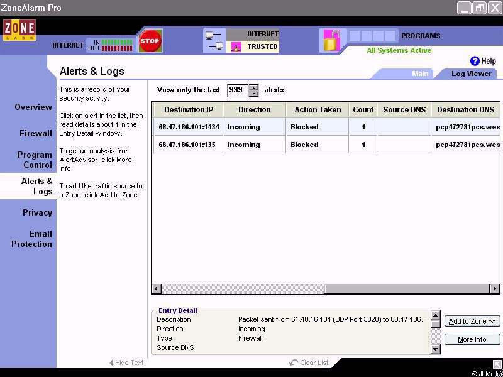This screenshot has height=377, width=503.
Task: Click the PROGRAMS label
Action: pos(421,36)
